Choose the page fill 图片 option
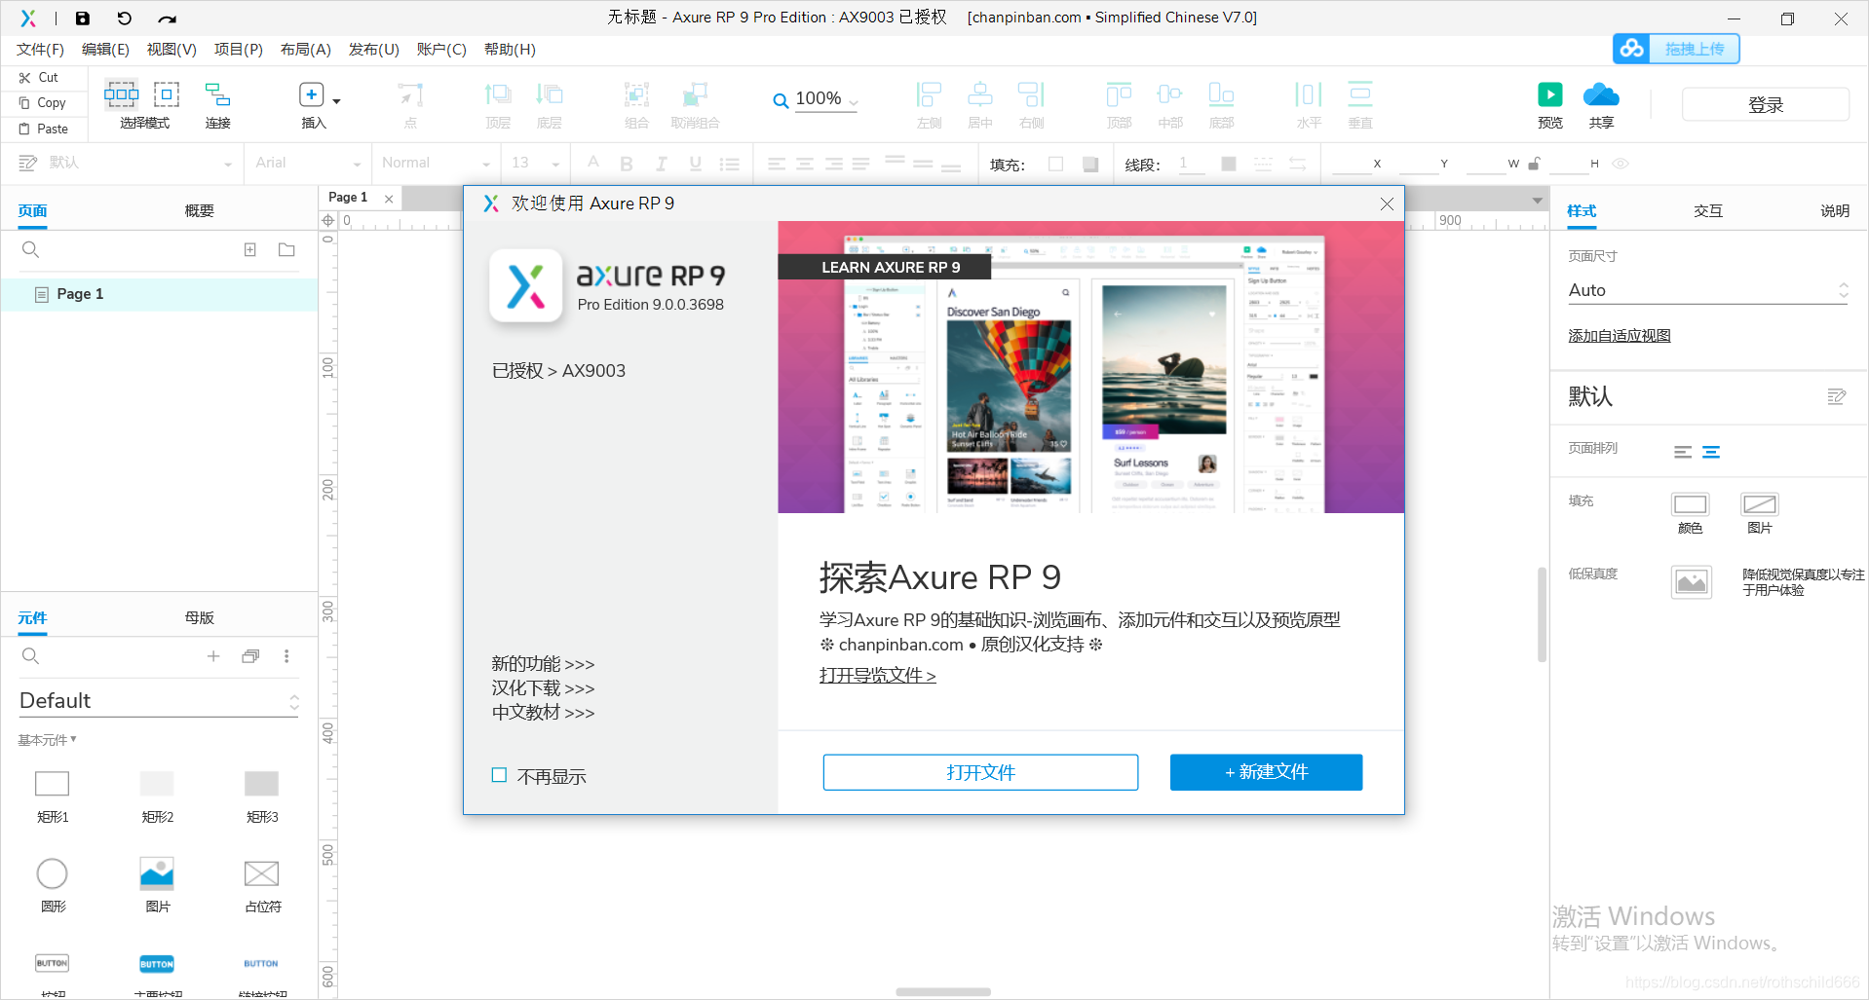 [1760, 504]
